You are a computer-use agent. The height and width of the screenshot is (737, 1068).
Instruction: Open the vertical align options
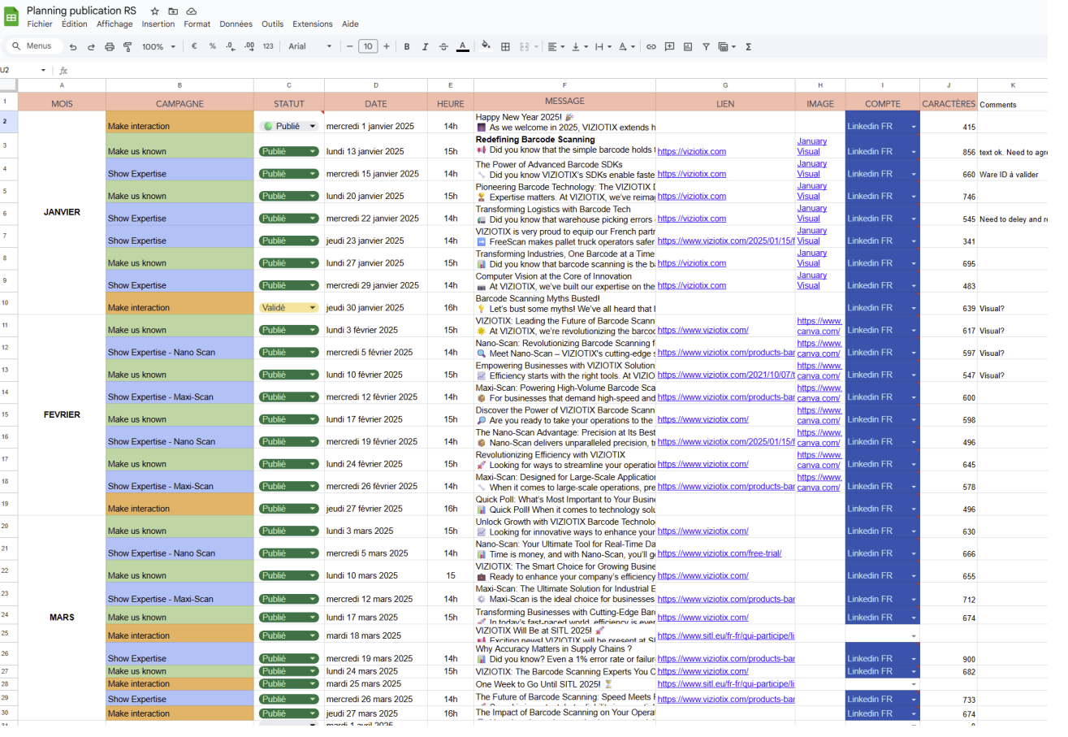click(x=579, y=46)
